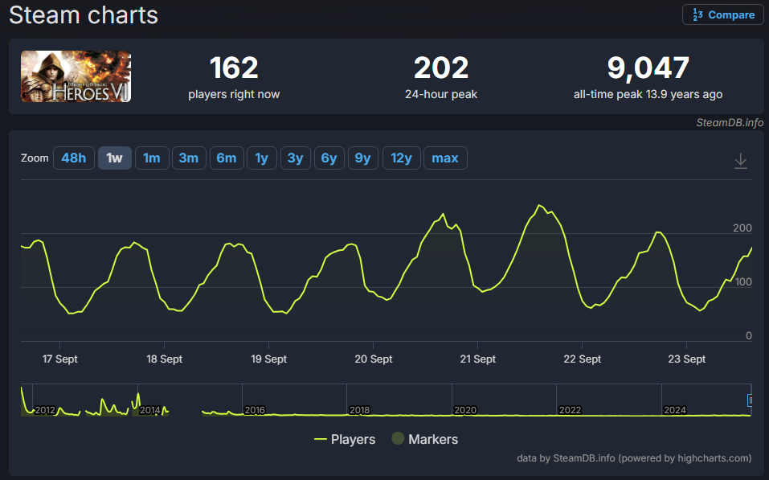769x480 pixels.
Task: Click the 2020 area in navigator timeline
Action: pyautogui.click(x=465, y=410)
